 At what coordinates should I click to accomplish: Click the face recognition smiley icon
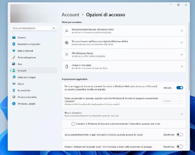pos(67,31)
